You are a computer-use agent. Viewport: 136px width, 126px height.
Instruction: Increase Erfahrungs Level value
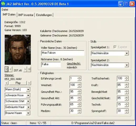79,77
